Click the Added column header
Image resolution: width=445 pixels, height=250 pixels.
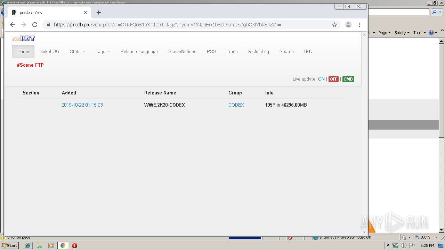(x=69, y=93)
